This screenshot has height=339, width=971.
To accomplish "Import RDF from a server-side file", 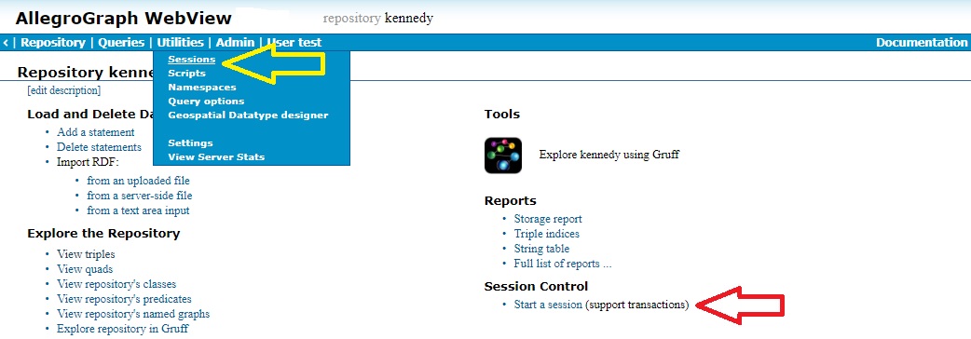I will coord(140,196).
